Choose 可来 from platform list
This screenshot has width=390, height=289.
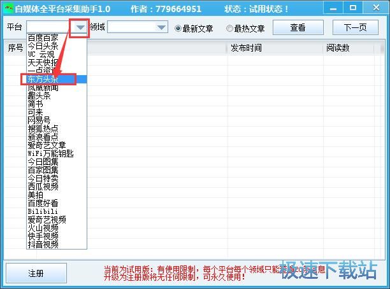coord(57,112)
